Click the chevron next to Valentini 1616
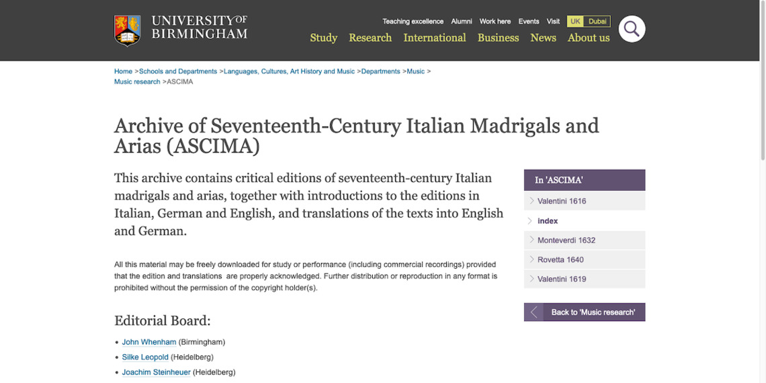 [531, 201]
